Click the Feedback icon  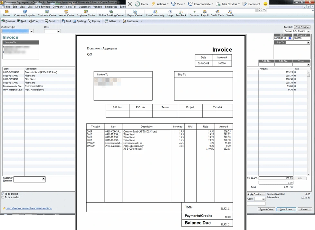[x=181, y=13]
